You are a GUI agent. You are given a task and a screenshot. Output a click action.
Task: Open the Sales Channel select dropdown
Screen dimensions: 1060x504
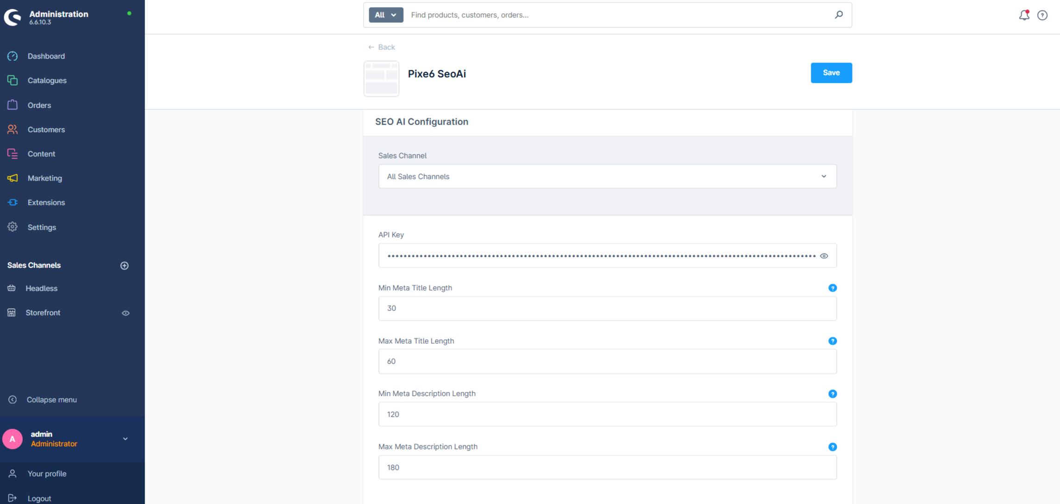(607, 176)
